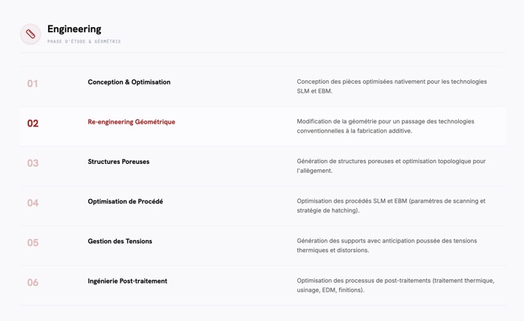Screen dimensions: 524x321
Task: Click the number 04 marker
Action: point(33,203)
